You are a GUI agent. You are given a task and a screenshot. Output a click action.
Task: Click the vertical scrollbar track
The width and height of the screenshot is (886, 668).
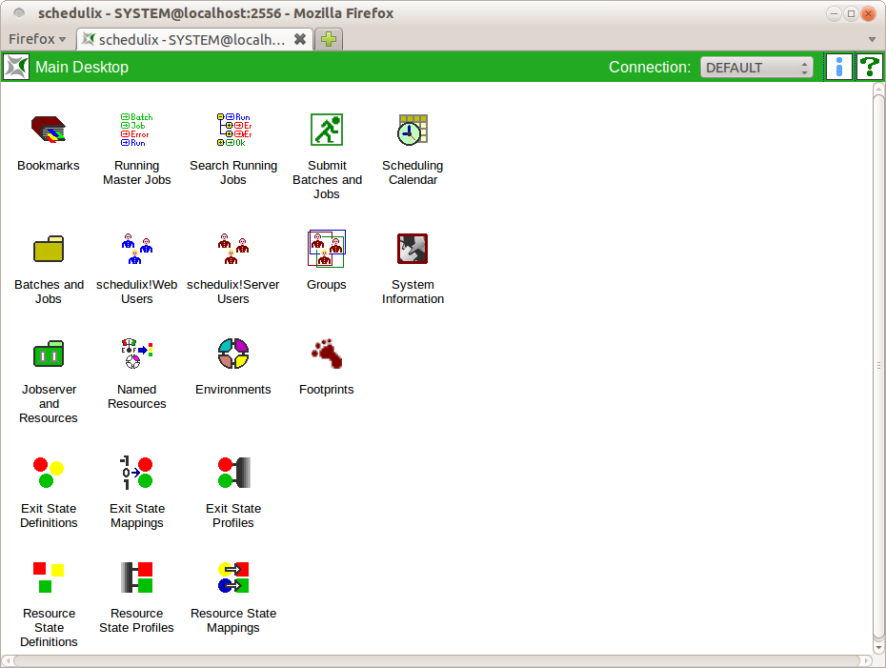click(x=878, y=476)
